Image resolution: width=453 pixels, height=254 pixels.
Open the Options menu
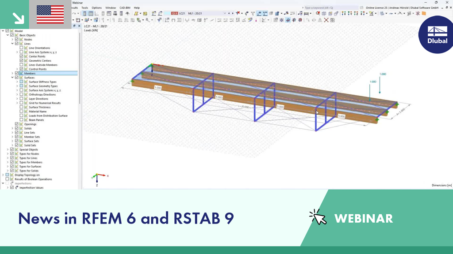(96, 7)
